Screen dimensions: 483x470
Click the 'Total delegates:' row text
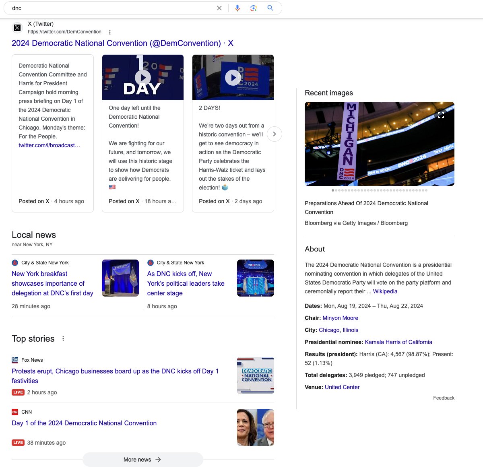pos(365,375)
